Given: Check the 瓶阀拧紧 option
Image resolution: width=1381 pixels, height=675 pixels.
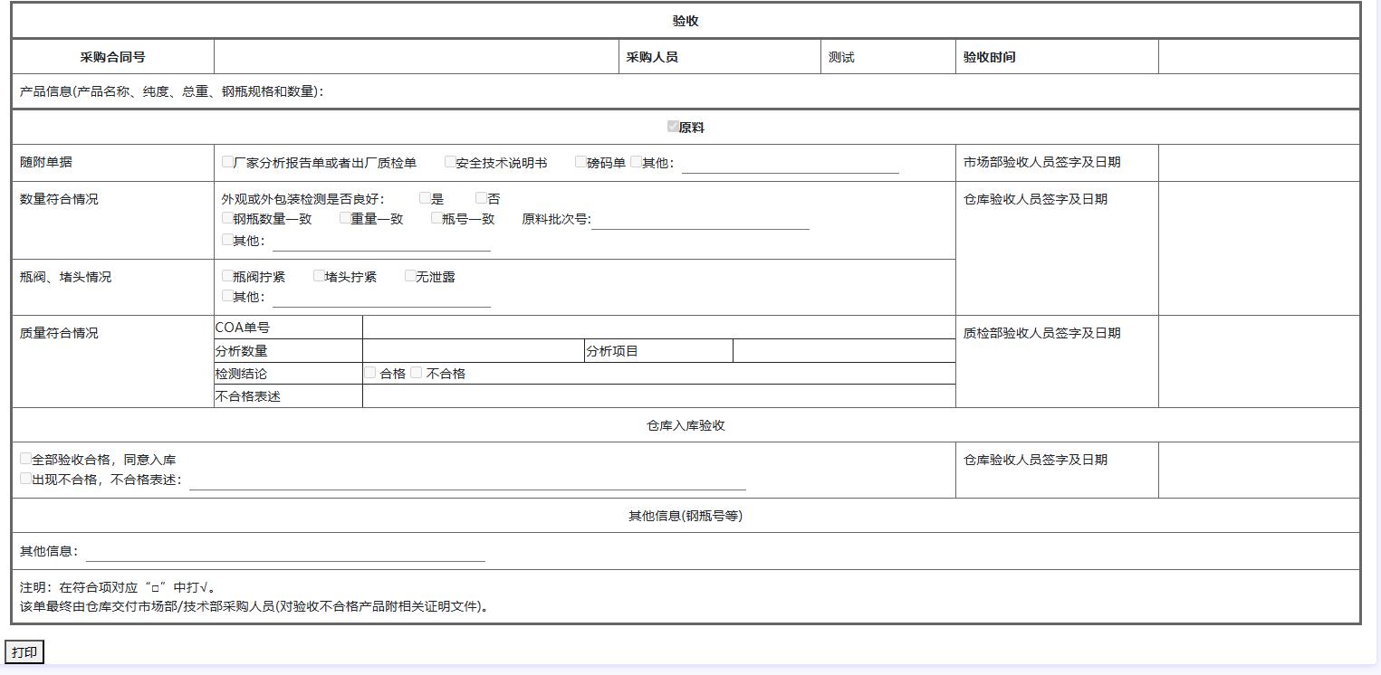Looking at the screenshot, I should 227,275.
